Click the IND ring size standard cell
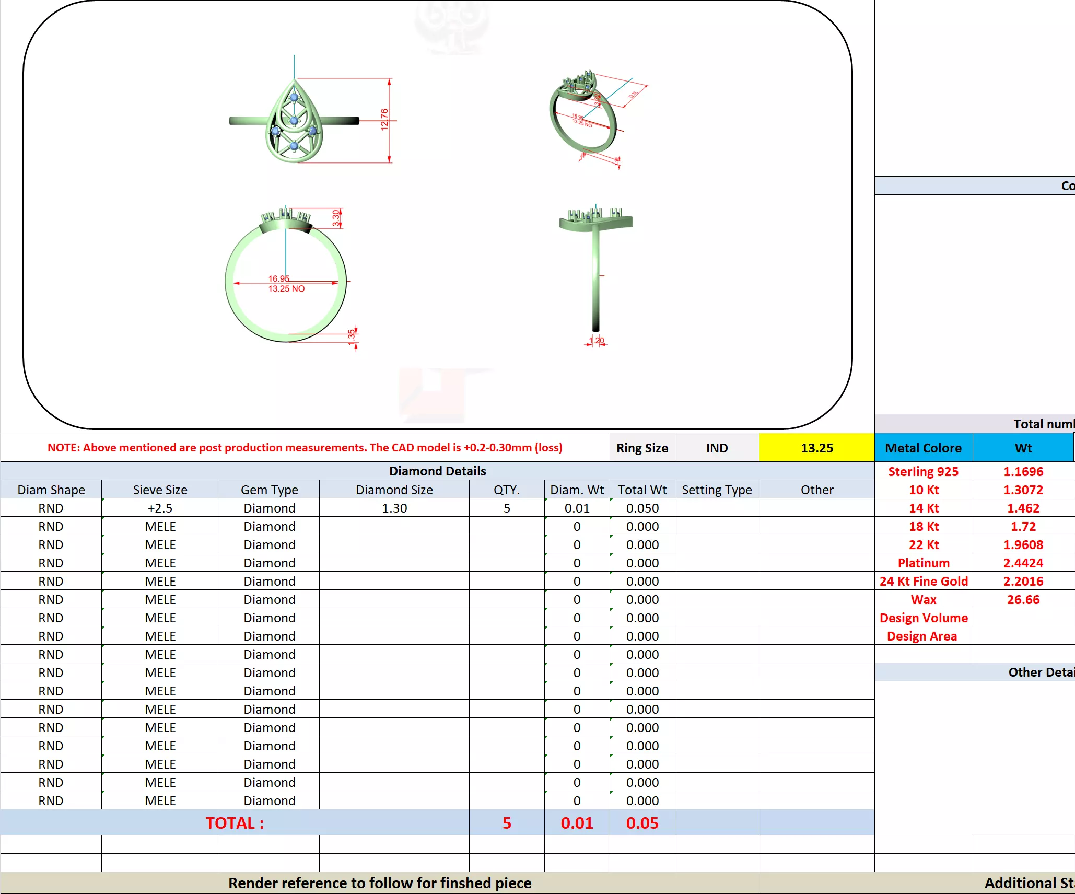The width and height of the screenshot is (1075, 894). point(717,448)
